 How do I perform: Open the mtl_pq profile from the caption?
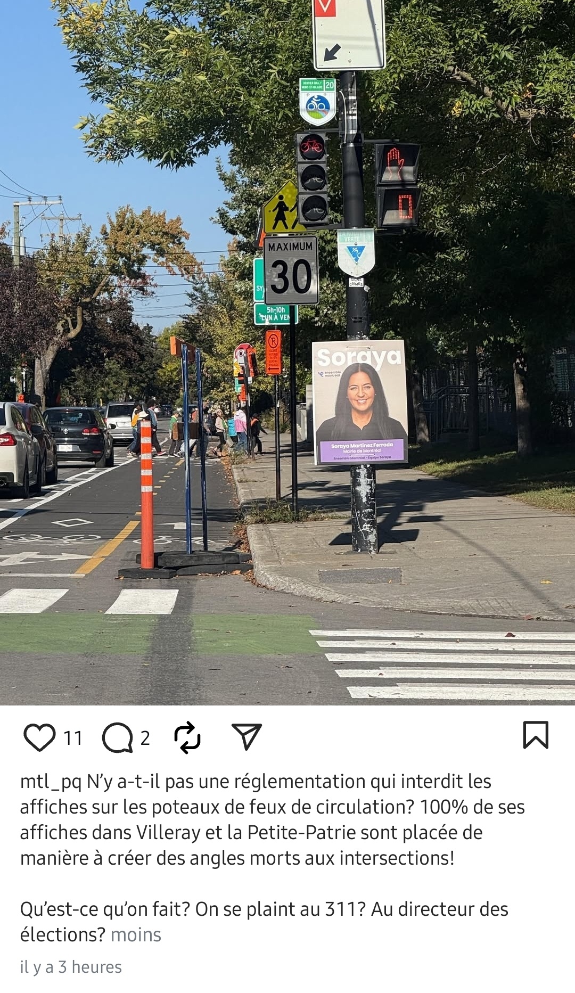[51, 782]
